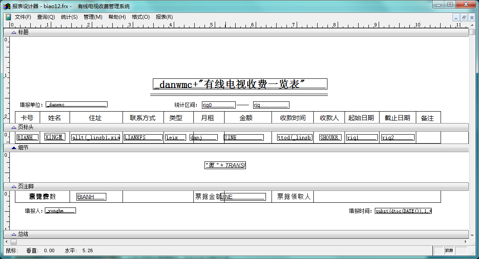Click the report designer icon in the menu bar
Image resolution: width=479 pixels, height=259 pixels.
point(8,17)
